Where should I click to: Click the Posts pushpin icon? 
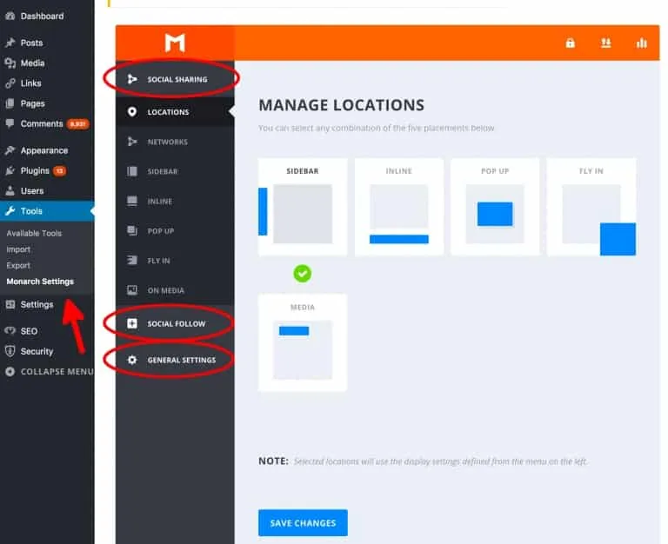(x=10, y=43)
